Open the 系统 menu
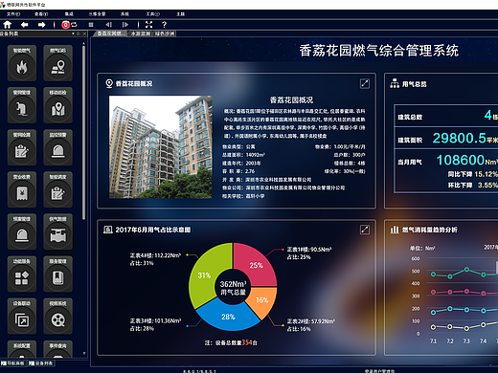Viewport: 498px width, 373px height. point(124,14)
